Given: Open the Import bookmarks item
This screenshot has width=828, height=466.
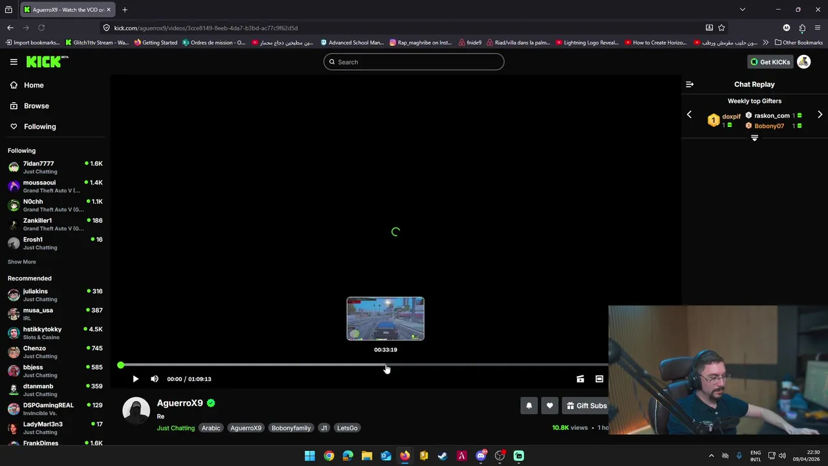Looking at the screenshot, I should point(32,43).
